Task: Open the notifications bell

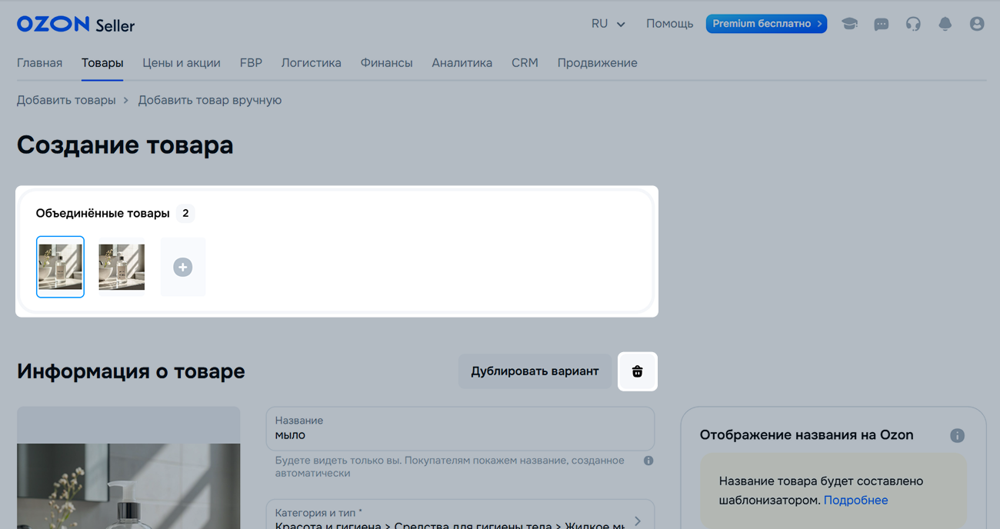Action: click(945, 24)
